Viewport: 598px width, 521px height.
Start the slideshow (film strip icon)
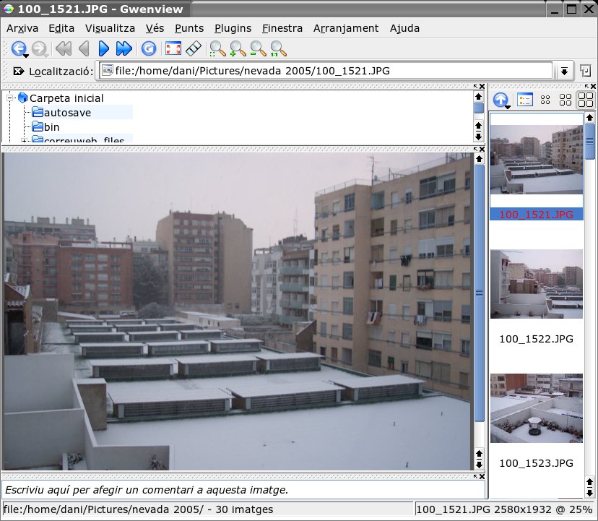194,48
